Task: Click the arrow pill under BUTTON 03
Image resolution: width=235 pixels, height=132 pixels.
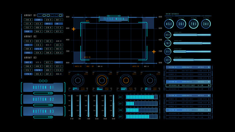Action: (43, 117)
